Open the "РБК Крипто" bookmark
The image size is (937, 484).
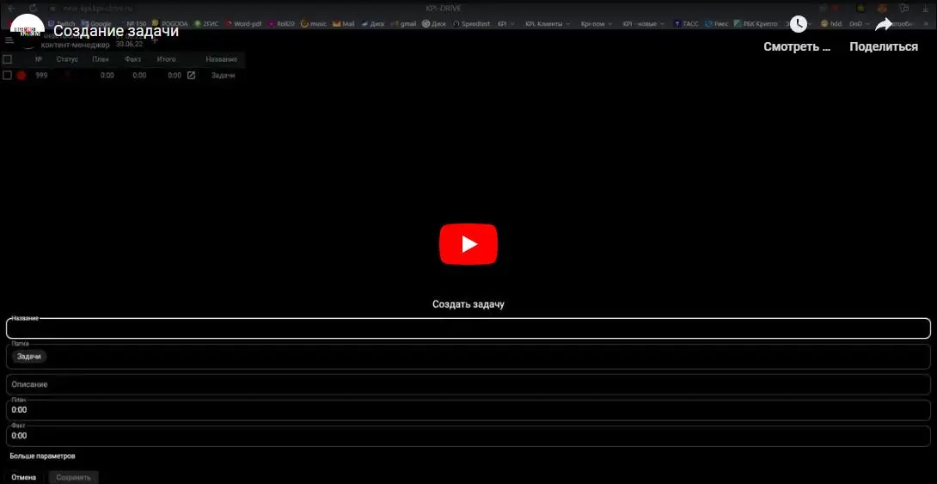(756, 24)
